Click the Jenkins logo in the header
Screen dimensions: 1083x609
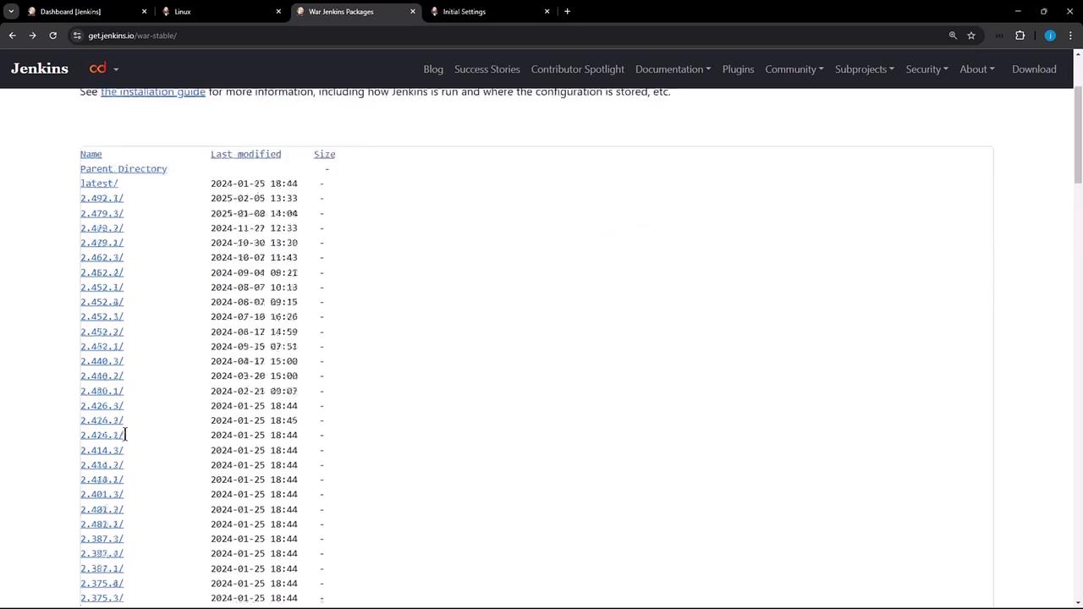[x=40, y=69]
